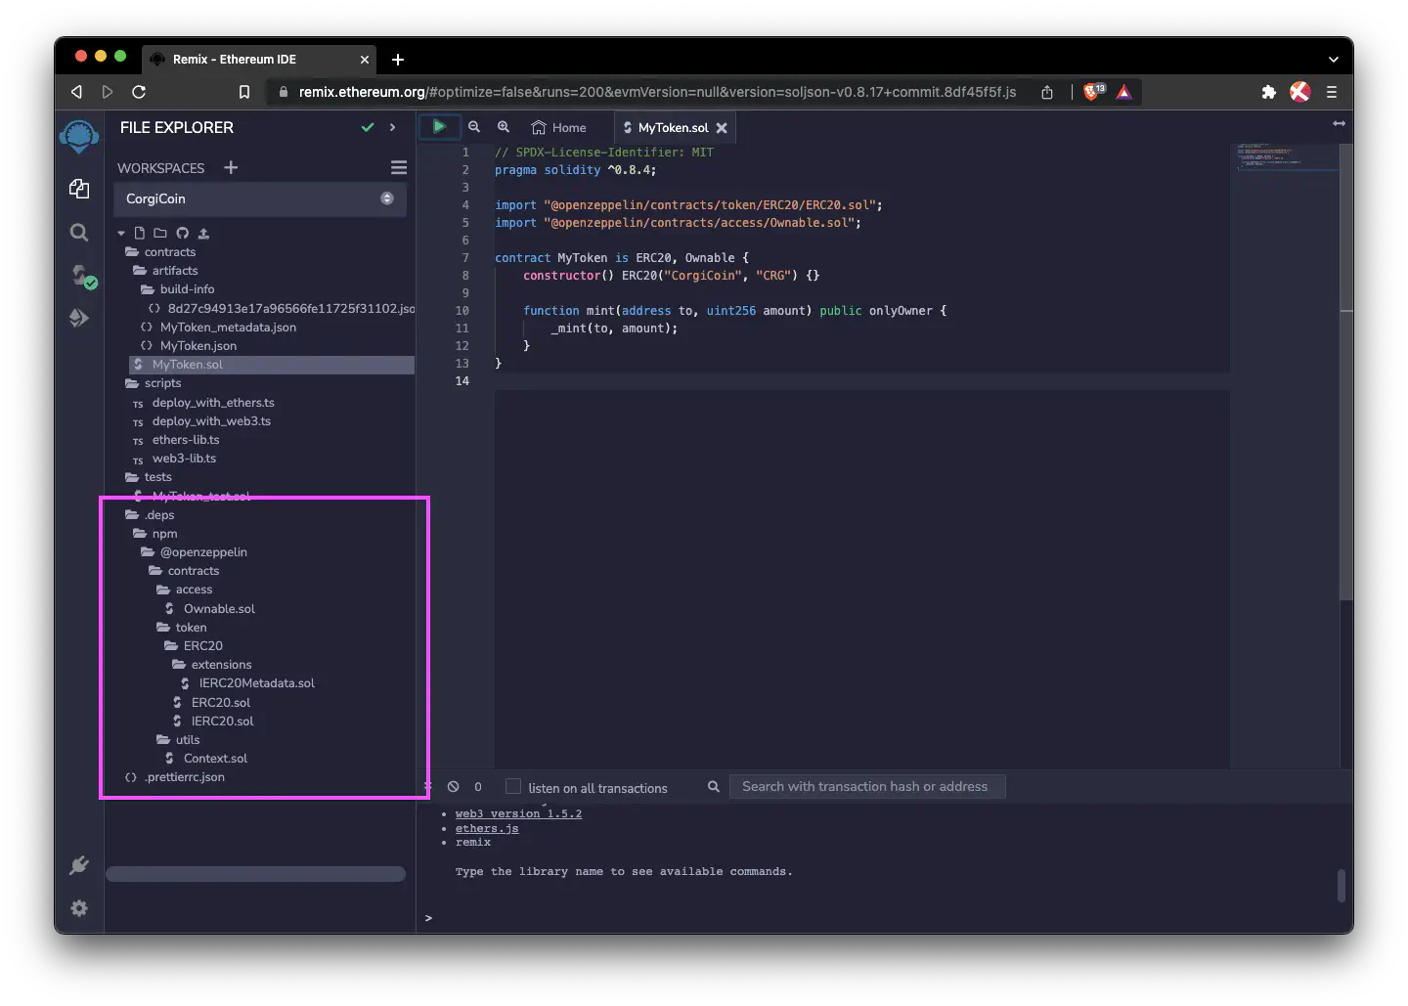Open the Deploy & run transactions icon
Viewport: 1408px width, 1006px height.
tap(79, 318)
